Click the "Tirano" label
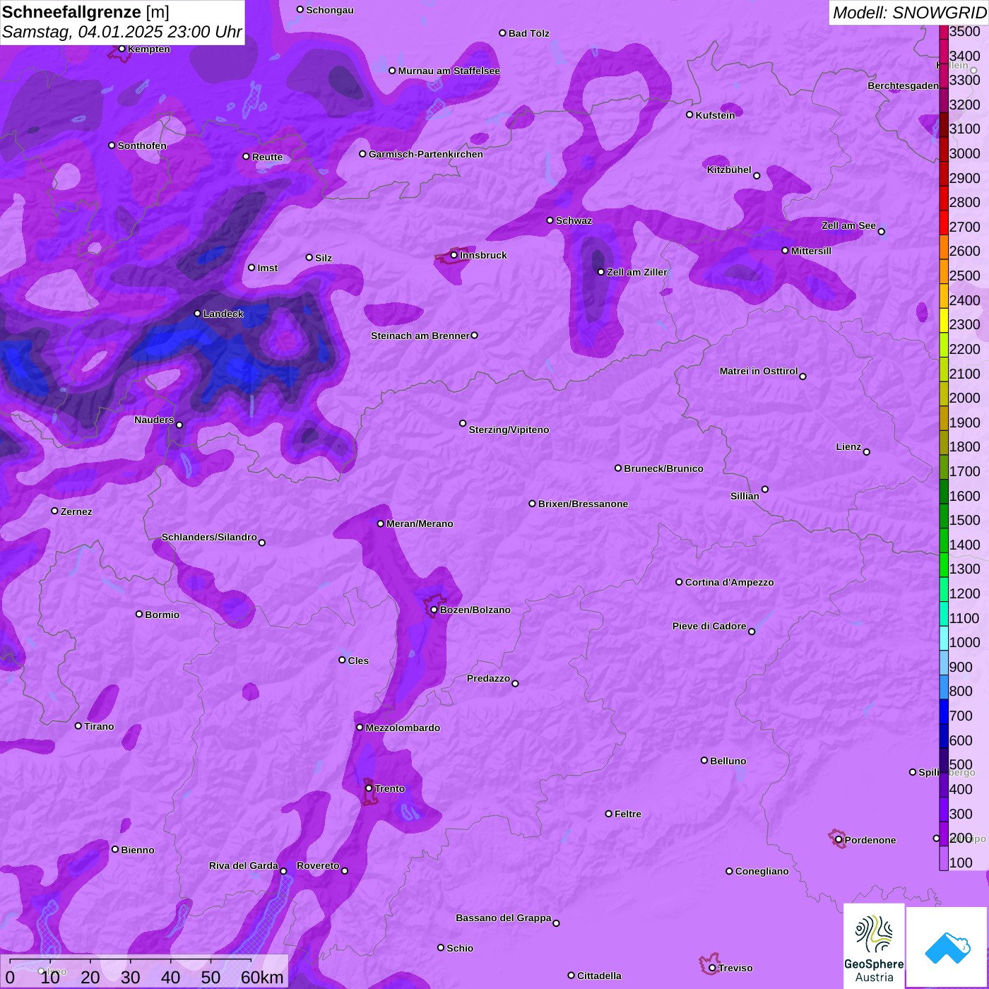 99,726
